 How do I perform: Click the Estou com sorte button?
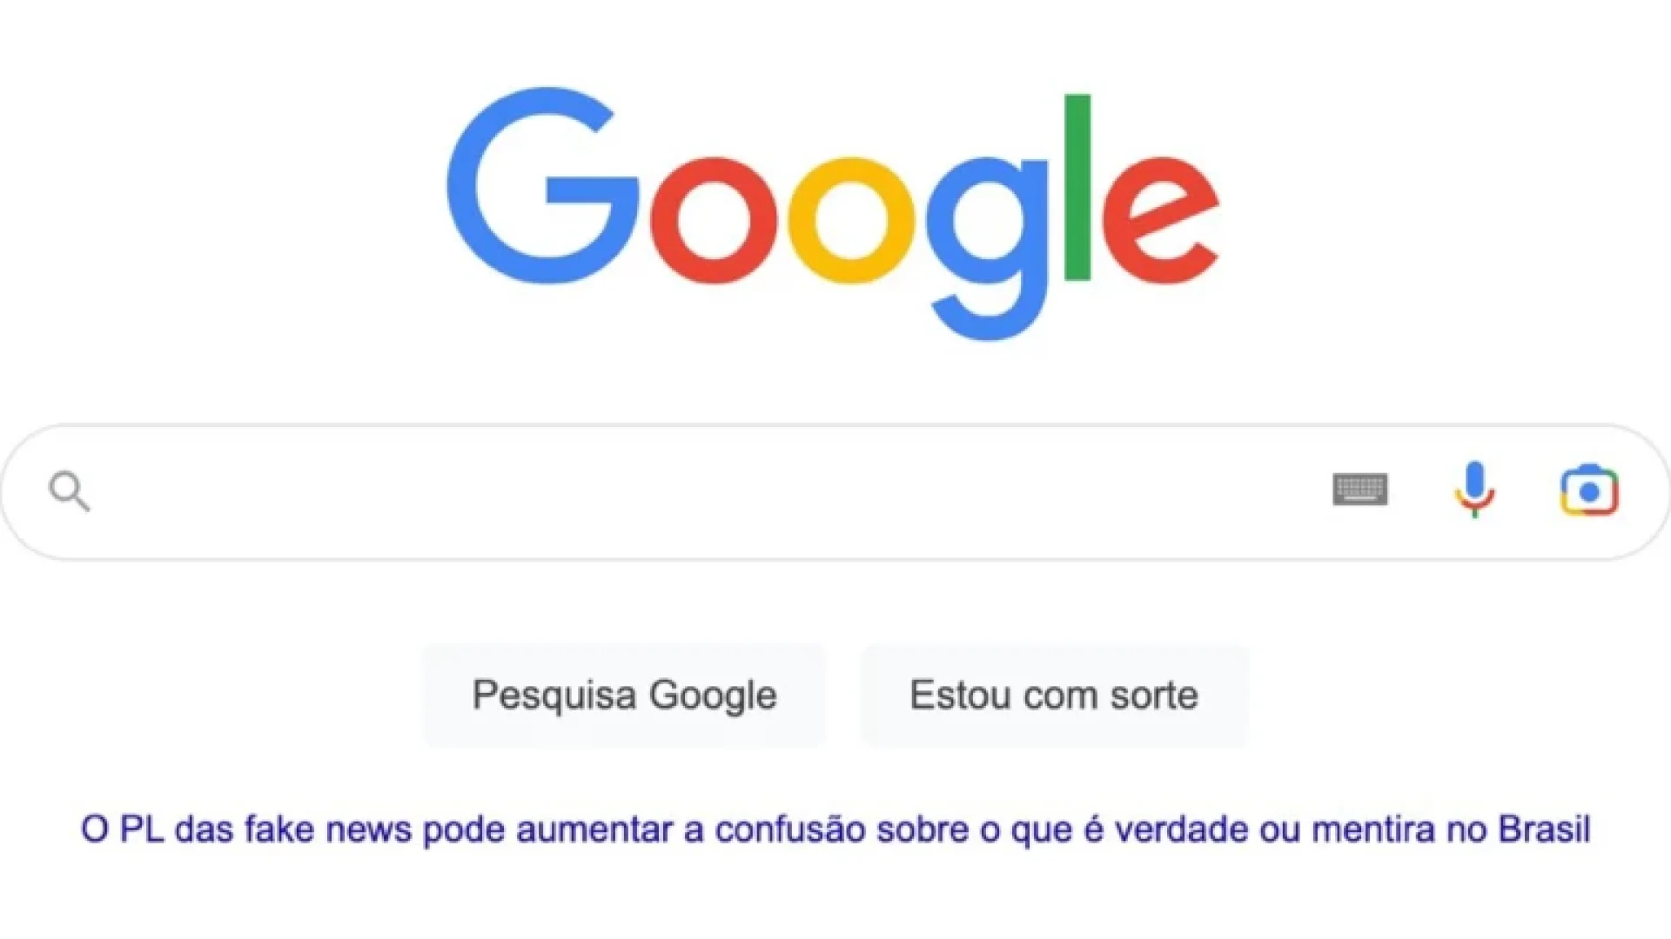(x=1054, y=696)
